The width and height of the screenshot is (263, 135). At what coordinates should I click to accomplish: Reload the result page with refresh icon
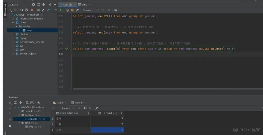coord(85,108)
